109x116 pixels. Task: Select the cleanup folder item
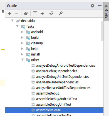click(x=37, y=43)
